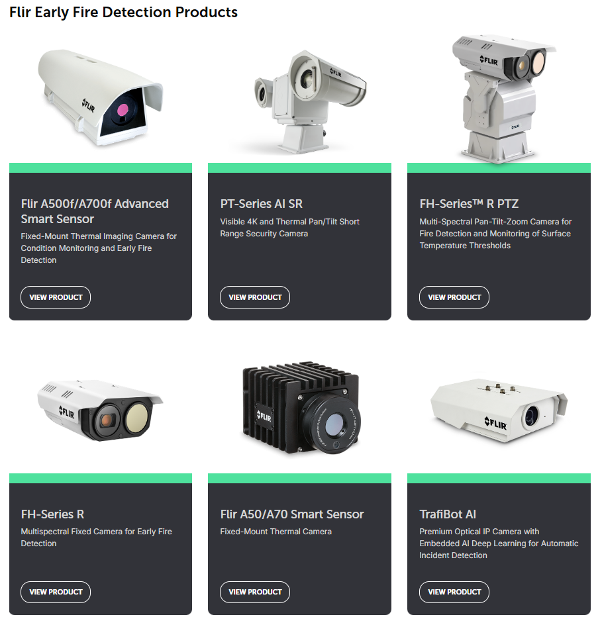
Task: View product for Flir A500f/A700f Advanced Smart Sensor
Action: (x=56, y=297)
